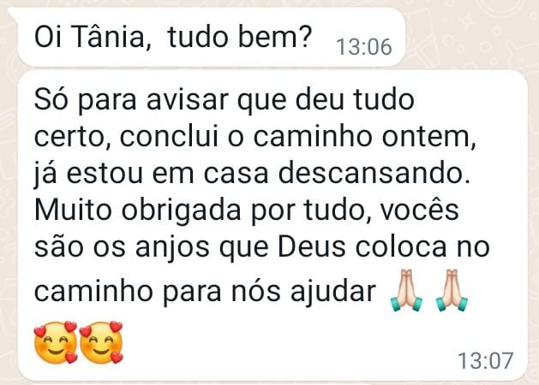Viewport: 539px width, 385px height.
Task: Select the first smiling face with hearts emoji
Action: pyautogui.click(x=56, y=342)
